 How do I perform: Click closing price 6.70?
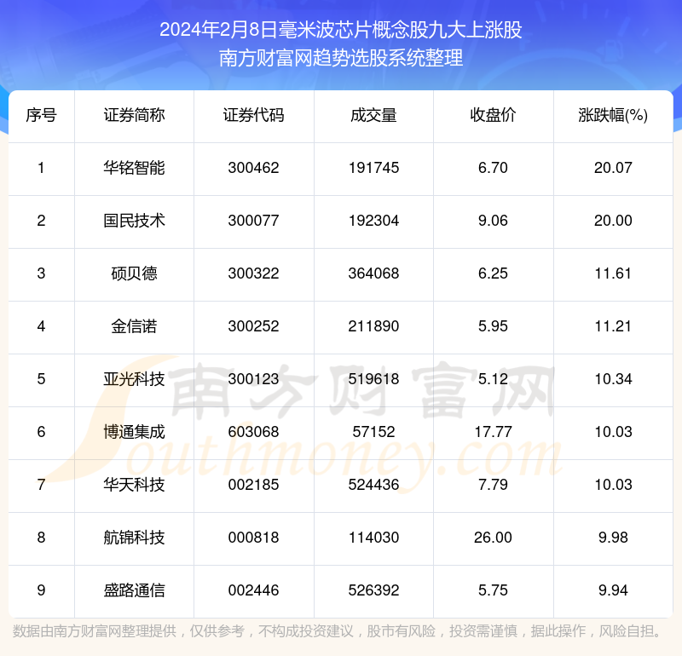click(x=494, y=168)
